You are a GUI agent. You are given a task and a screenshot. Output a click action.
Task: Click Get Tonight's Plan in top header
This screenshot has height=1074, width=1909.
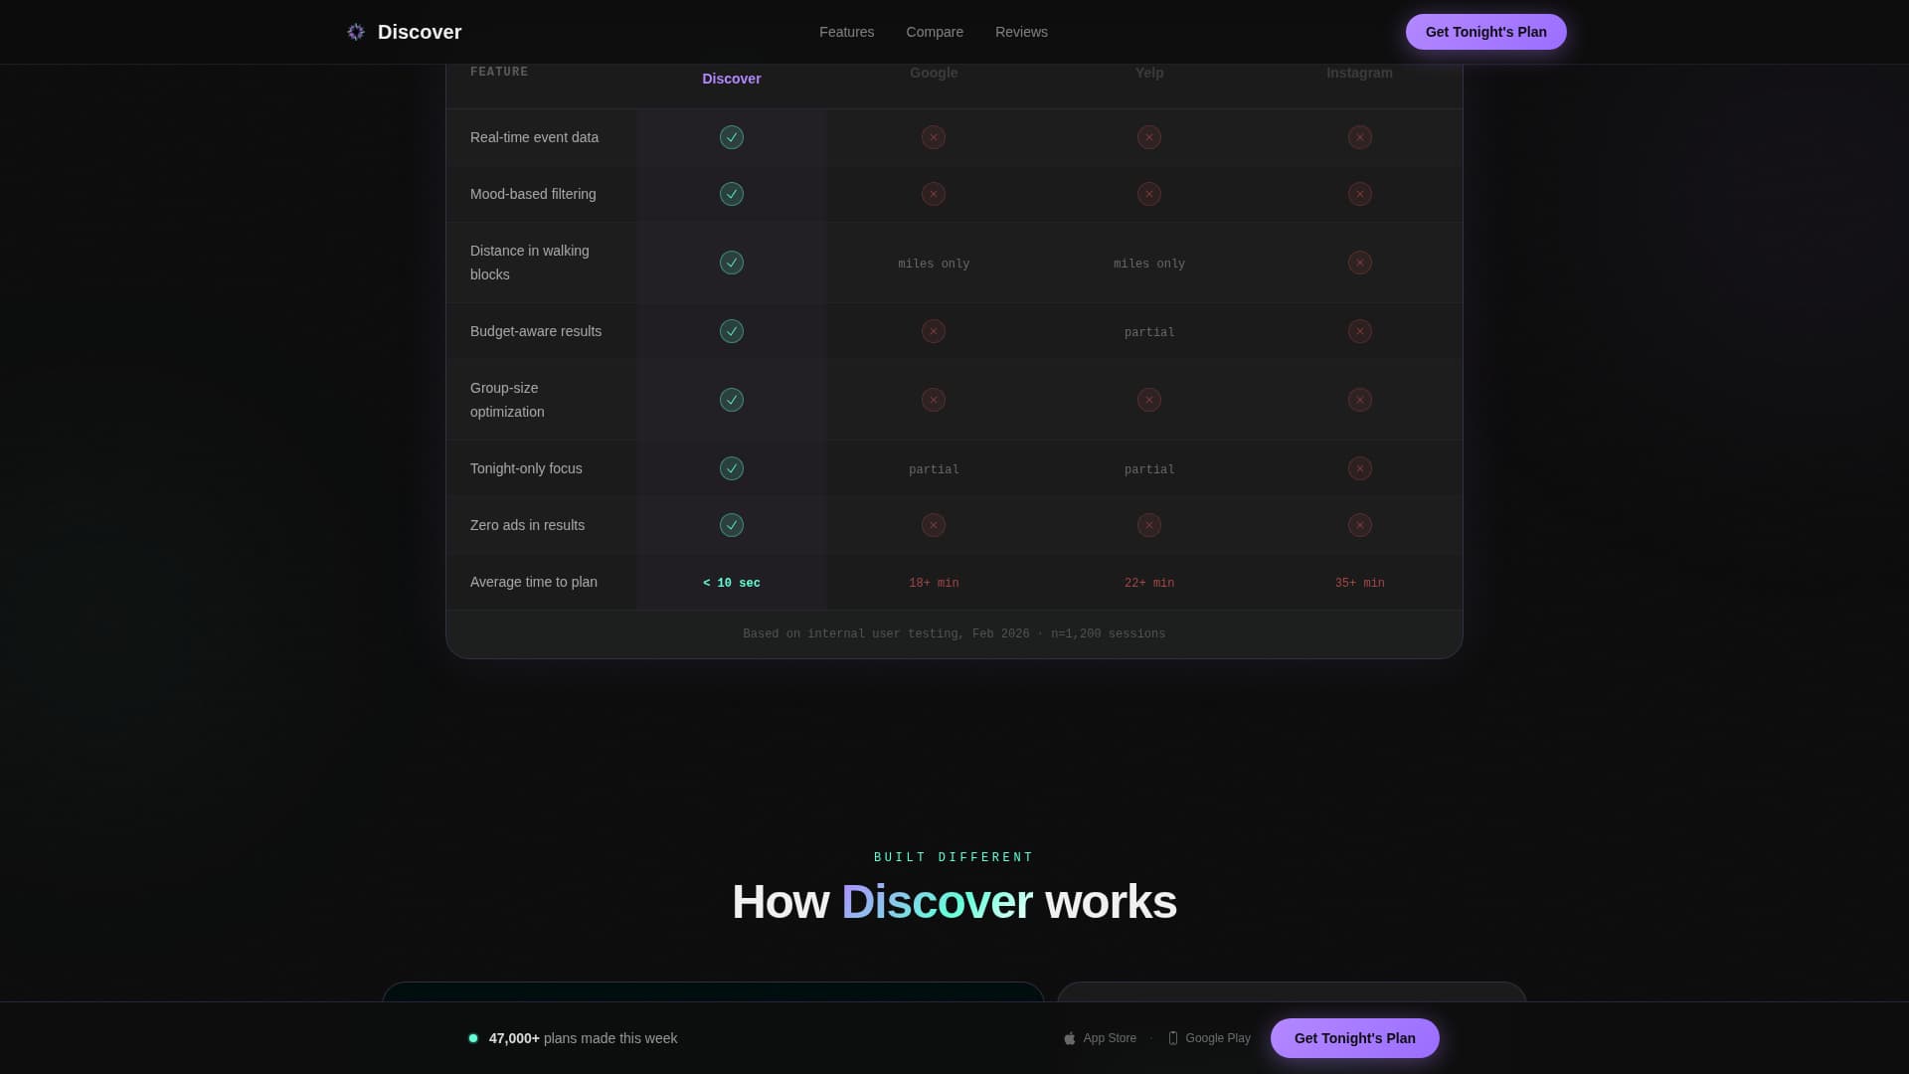tap(1486, 32)
